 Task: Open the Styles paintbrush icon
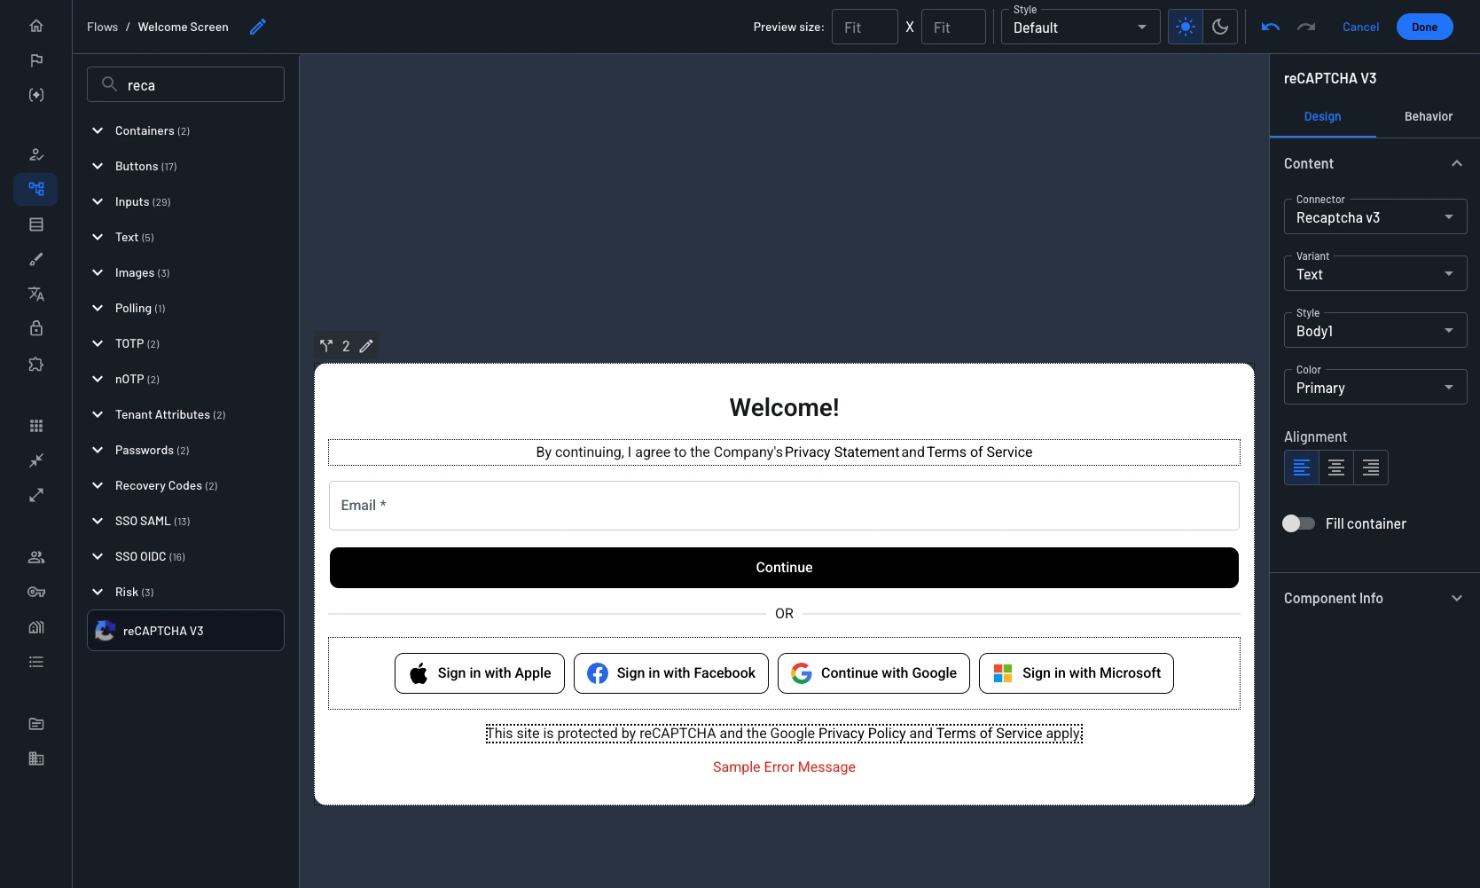tap(35, 259)
